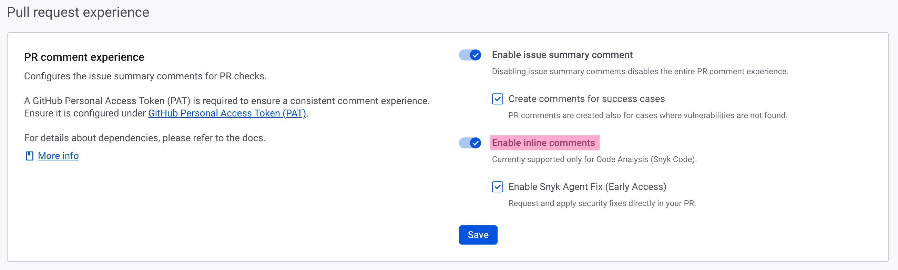
Task: Click the PR comment experience section title
Action: 84,57
